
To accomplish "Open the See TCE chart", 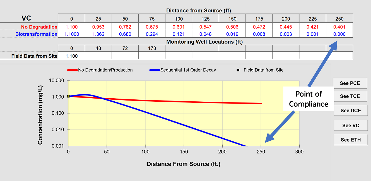I will click(x=350, y=96).
